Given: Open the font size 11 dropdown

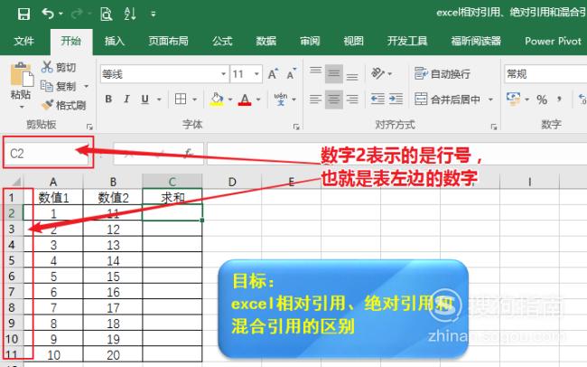Looking at the screenshot, I should (x=256, y=74).
